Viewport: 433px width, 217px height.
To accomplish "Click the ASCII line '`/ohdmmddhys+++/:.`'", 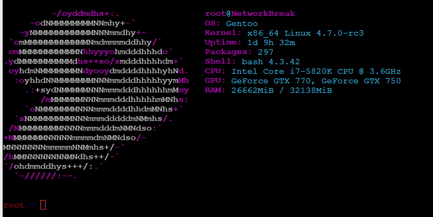I will point(54,167).
